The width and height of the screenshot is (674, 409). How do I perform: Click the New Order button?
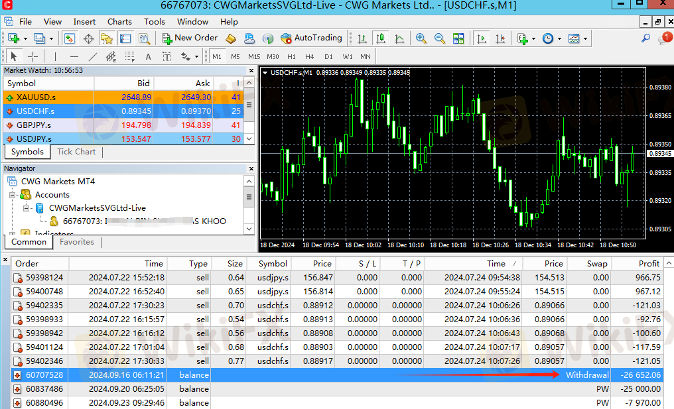pos(190,38)
